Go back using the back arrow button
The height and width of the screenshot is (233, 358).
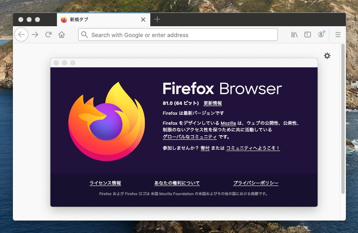pos(21,35)
